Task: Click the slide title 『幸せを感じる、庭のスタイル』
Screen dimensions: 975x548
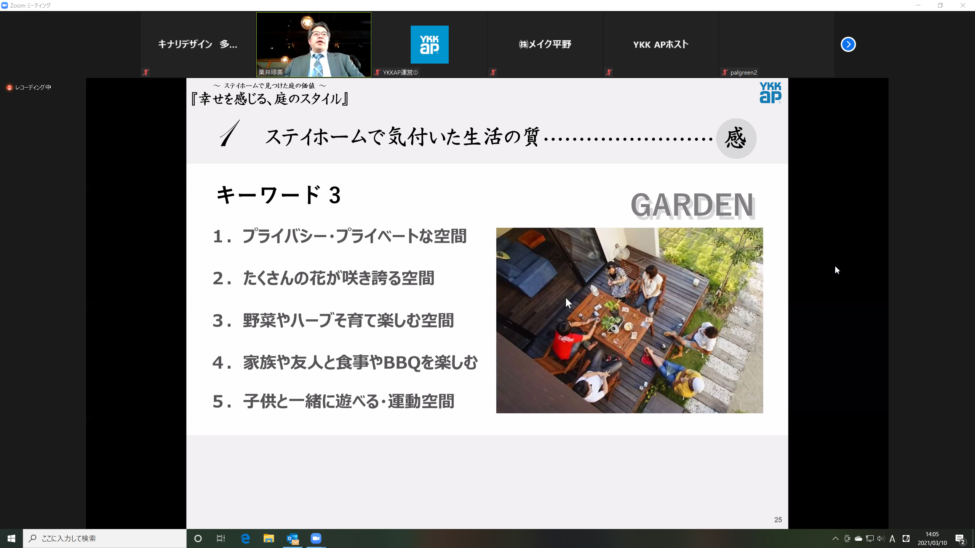Action: [270, 99]
